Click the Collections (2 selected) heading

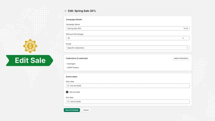(x=77, y=58)
